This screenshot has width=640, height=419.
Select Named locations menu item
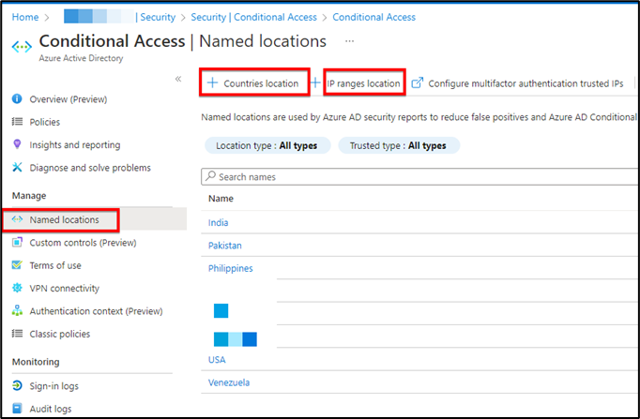pos(64,219)
